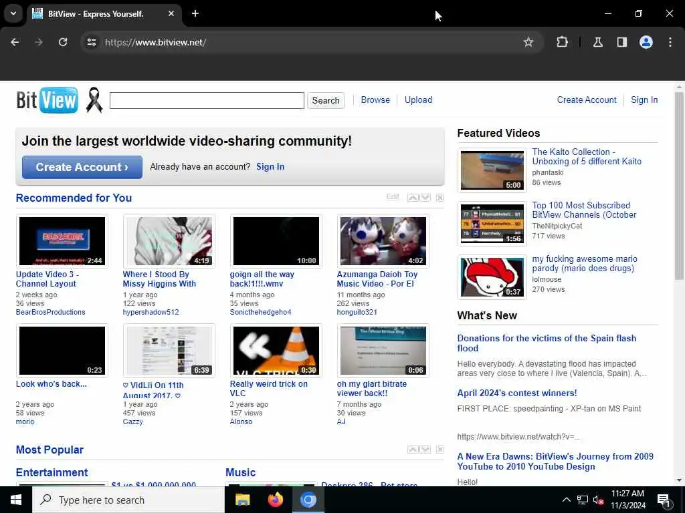Close the Recommended for You section
Screen dimensions: 685x513
(440, 198)
